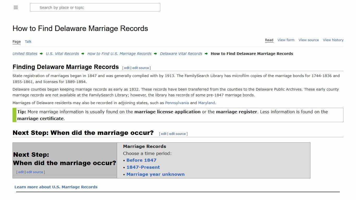This screenshot has height=200, width=356.
Task: Open How to Find U.S. Marriage Records
Action: click(119, 54)
